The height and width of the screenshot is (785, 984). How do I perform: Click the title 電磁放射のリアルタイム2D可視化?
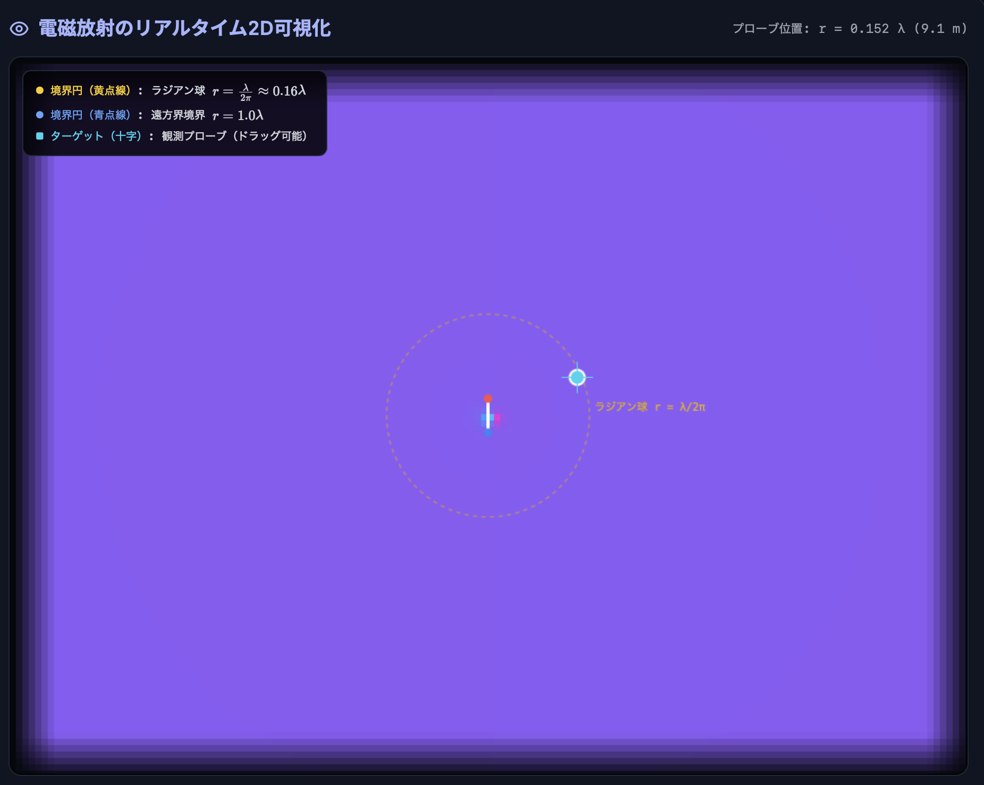[185, 29]
